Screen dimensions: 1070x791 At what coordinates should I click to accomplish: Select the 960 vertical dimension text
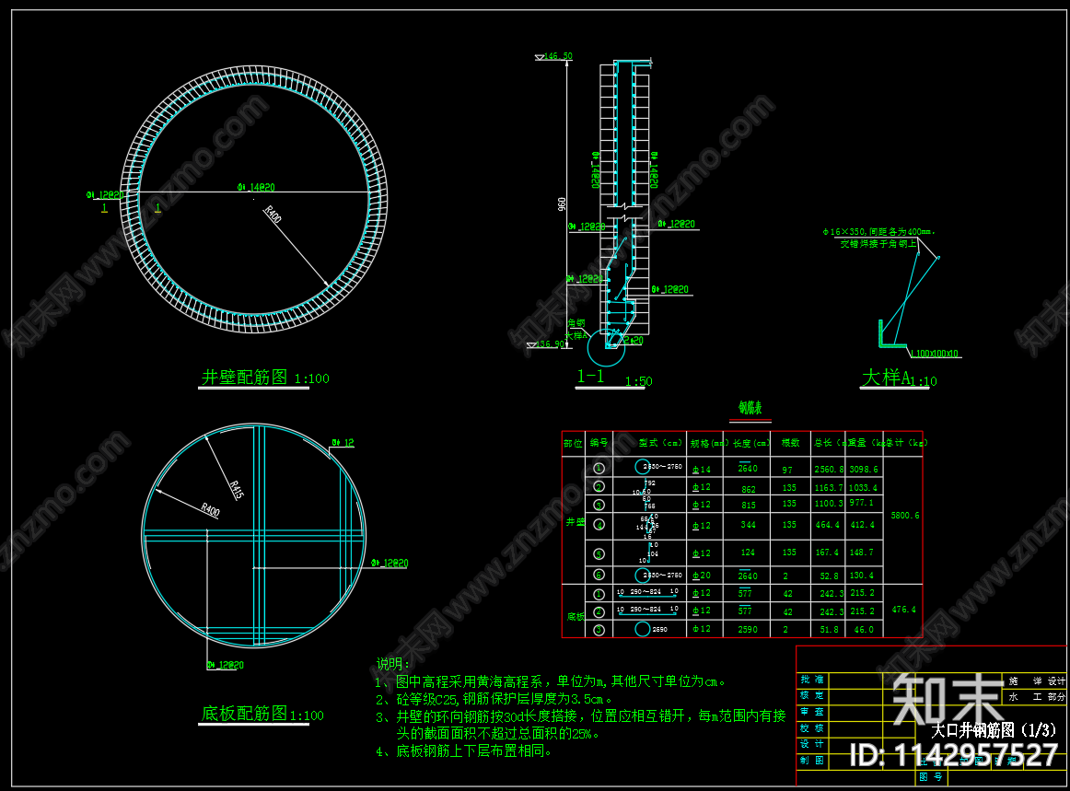click(x=562, y=204)
